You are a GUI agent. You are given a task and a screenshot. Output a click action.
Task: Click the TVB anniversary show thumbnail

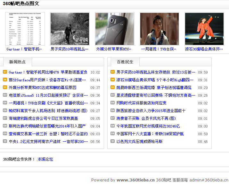click(159, 29)
